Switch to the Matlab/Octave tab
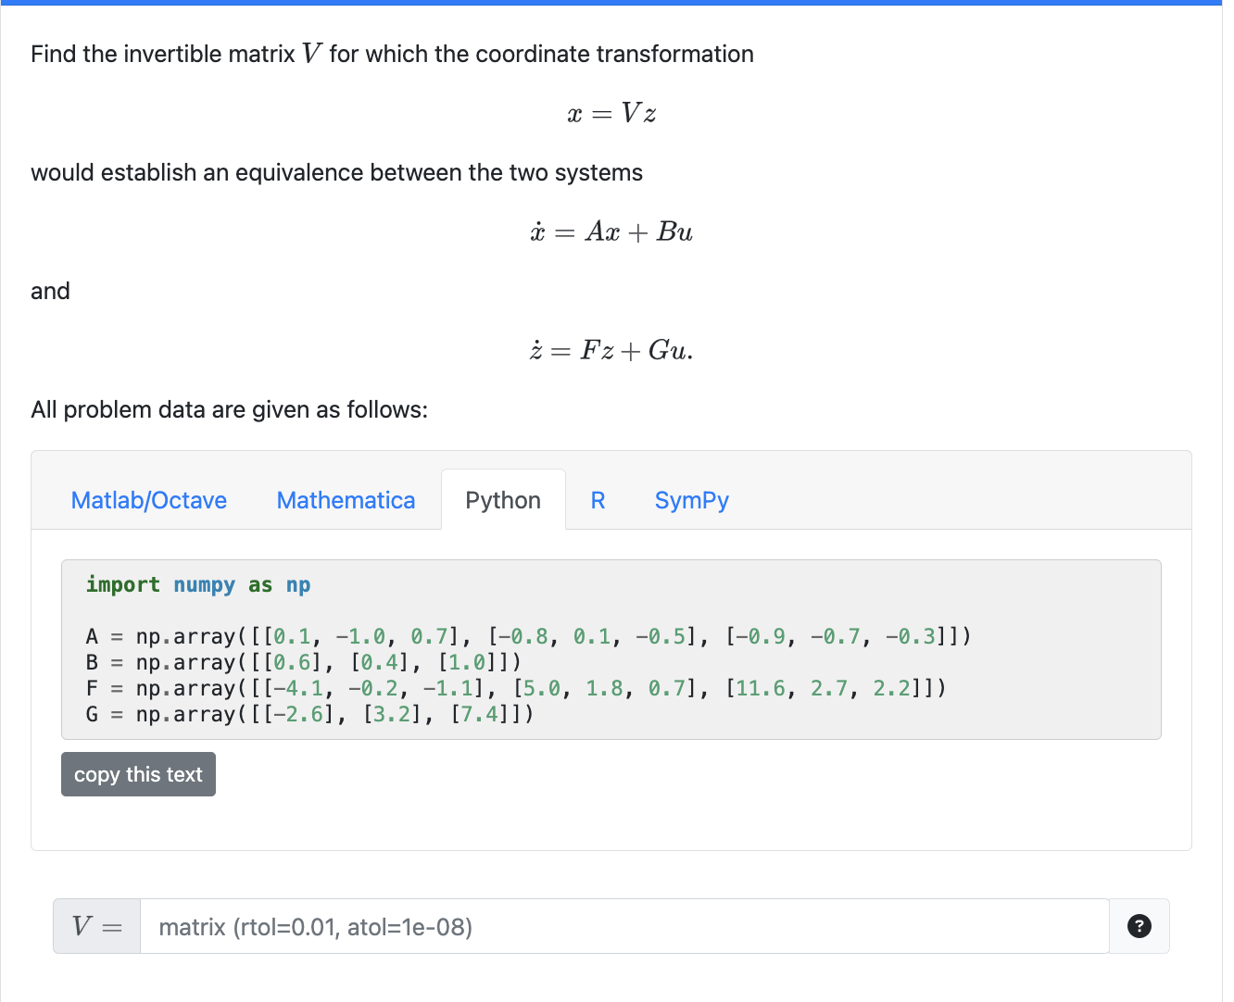 click(x=148, y=500)
